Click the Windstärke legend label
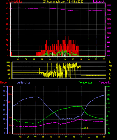The height and width of the screenshot is (140, 117). pyautogui.click(x=15, y=2)
